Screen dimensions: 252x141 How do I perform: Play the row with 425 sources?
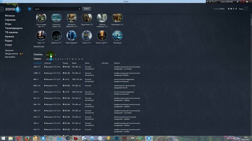(45, 123)
